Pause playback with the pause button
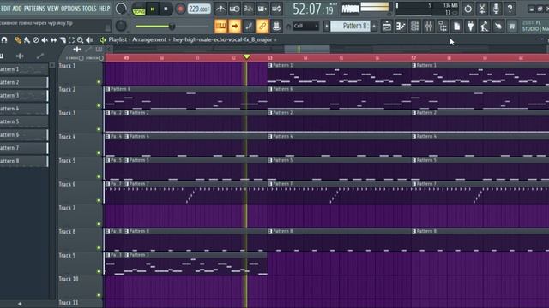This screenshot has height=308, width=549. tap(153, 9)
